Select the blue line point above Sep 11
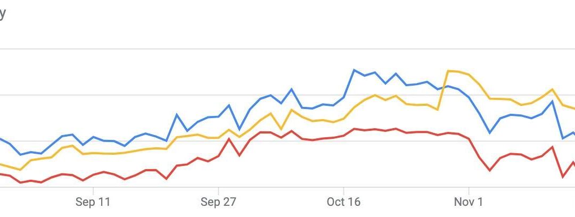The width and height of the screenshot is (575, 217). tap(93, 137)
